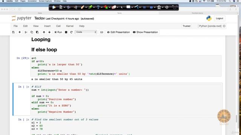This screenshot has width=241, height=135.
Task: Paste cells below icon
Action: tap(37, 32)
